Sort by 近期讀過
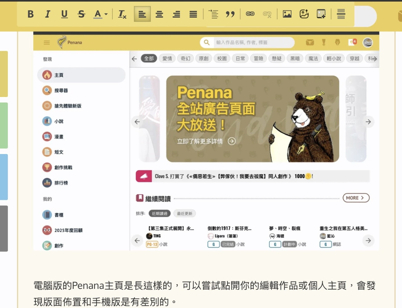Viewport: 402px width, 308px height. tap(159, 213)
